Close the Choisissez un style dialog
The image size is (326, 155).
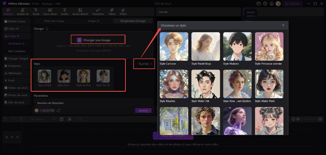[x=283, y=25]
